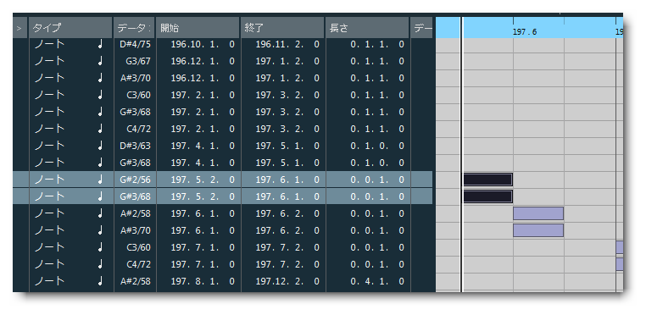Click start value 197.5.2.0 in the G#2/56 row

tap(203, 180)
